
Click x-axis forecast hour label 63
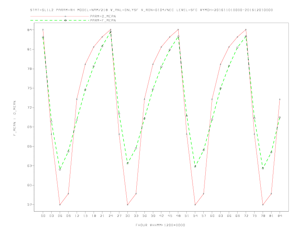click(221, 216)
